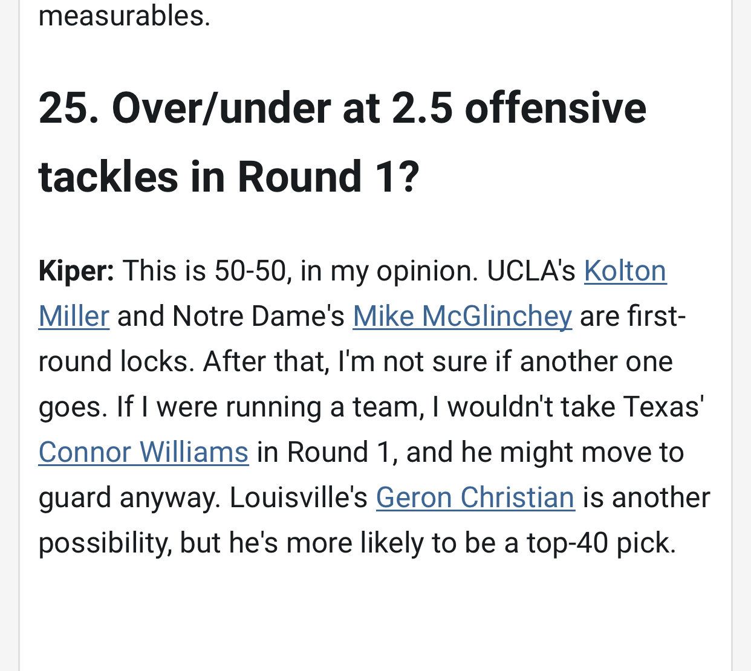
Task: Click the "Over/under at 2.5 offensive" heading line
Action: [379, 109]
